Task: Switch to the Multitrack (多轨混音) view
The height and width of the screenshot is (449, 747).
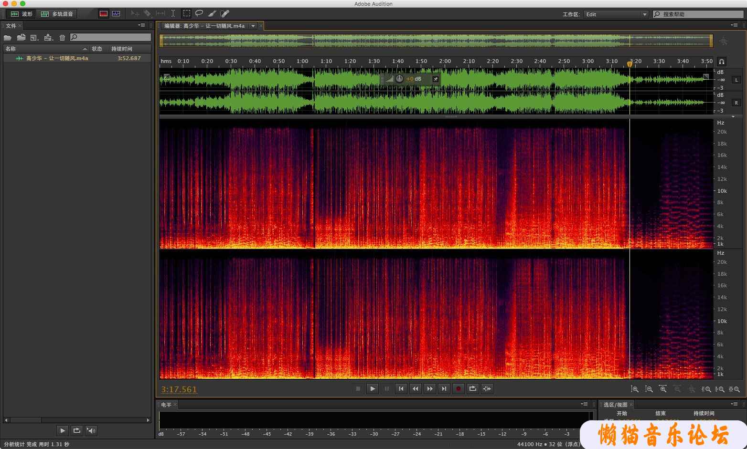Action: coord(57,14)
